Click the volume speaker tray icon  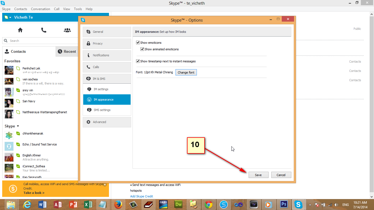[x=336, y=205]
